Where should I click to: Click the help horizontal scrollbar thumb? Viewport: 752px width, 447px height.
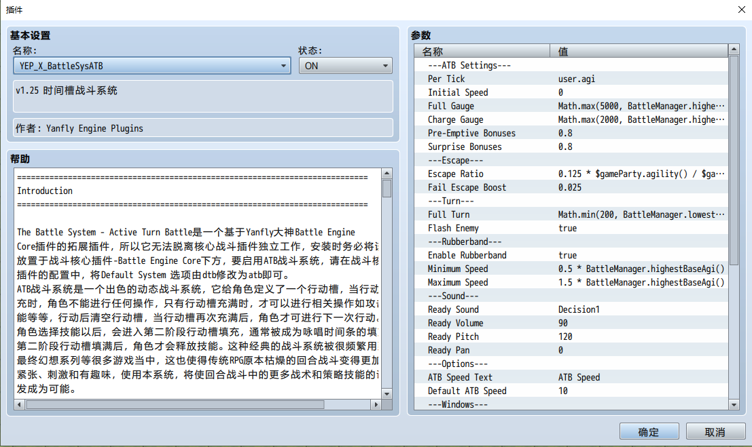click(175, 405)
